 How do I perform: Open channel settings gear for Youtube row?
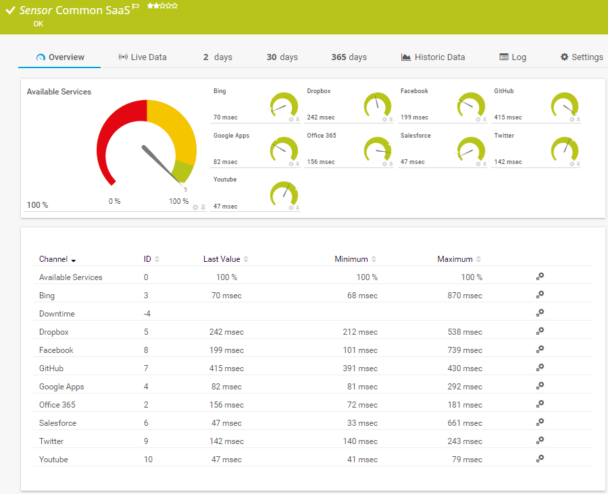(x=540, y=459)
